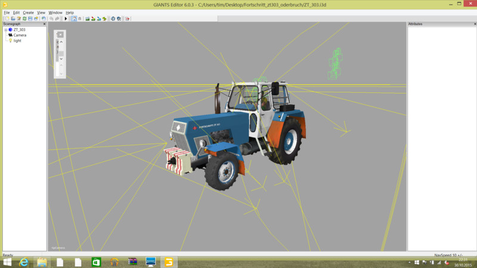Close the Attributes panel
Viewport: 477px width, 268px height.
point(475,24)
